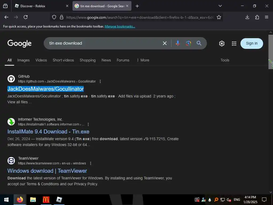This screenshot has width=273, height=205.
Task: Click the Manage bookmarks link
Action: (120, 26)
